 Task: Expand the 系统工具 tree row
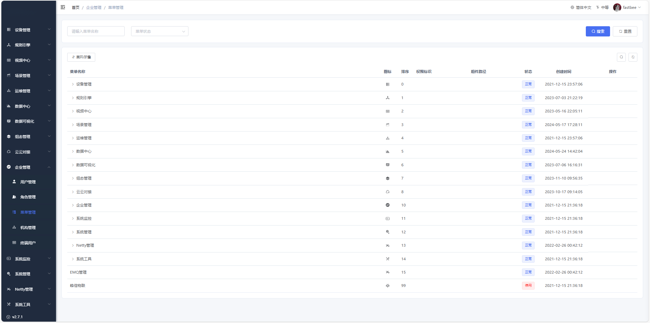(73, 259)
